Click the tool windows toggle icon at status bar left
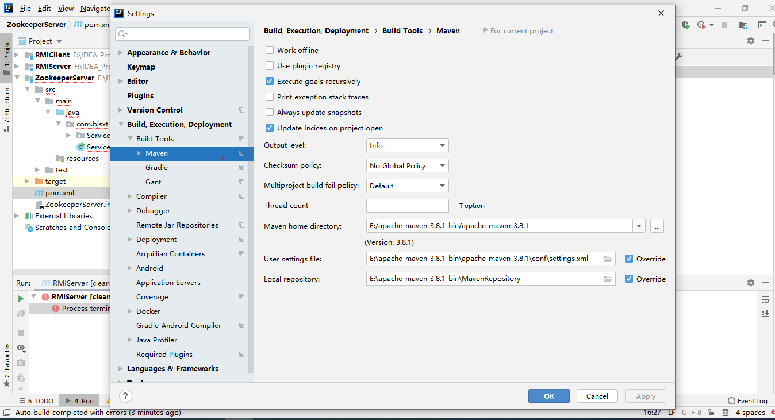Viewport: 775px width, 420px height. click(x=7, y=413)
